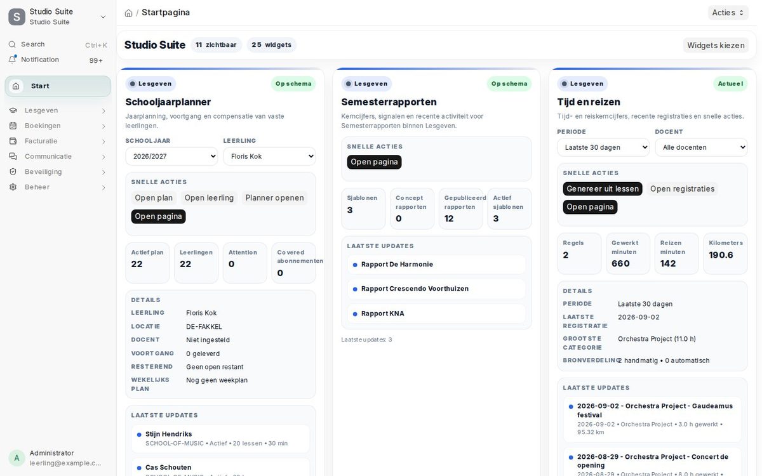The height and width of the screenshot is (476, 762).
Task: Click the Kilometers 190.6 tile
Action: coord(725,254)
